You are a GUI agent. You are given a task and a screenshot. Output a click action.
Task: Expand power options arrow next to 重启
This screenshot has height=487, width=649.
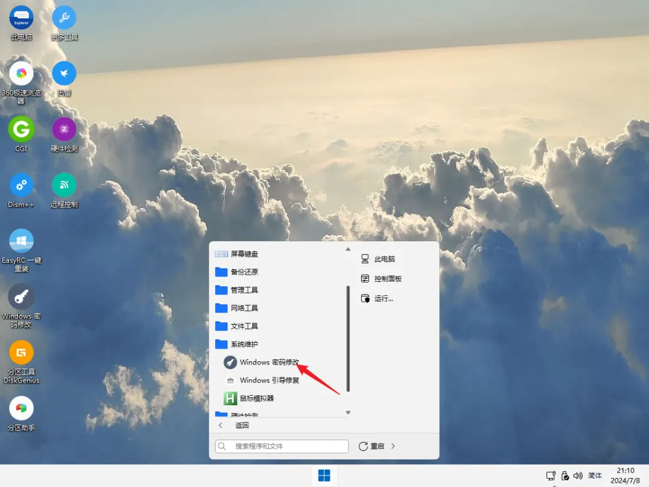(393, 446)
